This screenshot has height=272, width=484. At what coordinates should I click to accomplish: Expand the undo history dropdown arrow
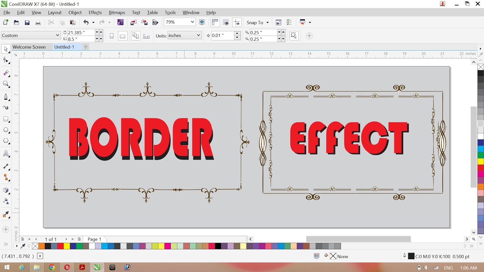point(93,23)
